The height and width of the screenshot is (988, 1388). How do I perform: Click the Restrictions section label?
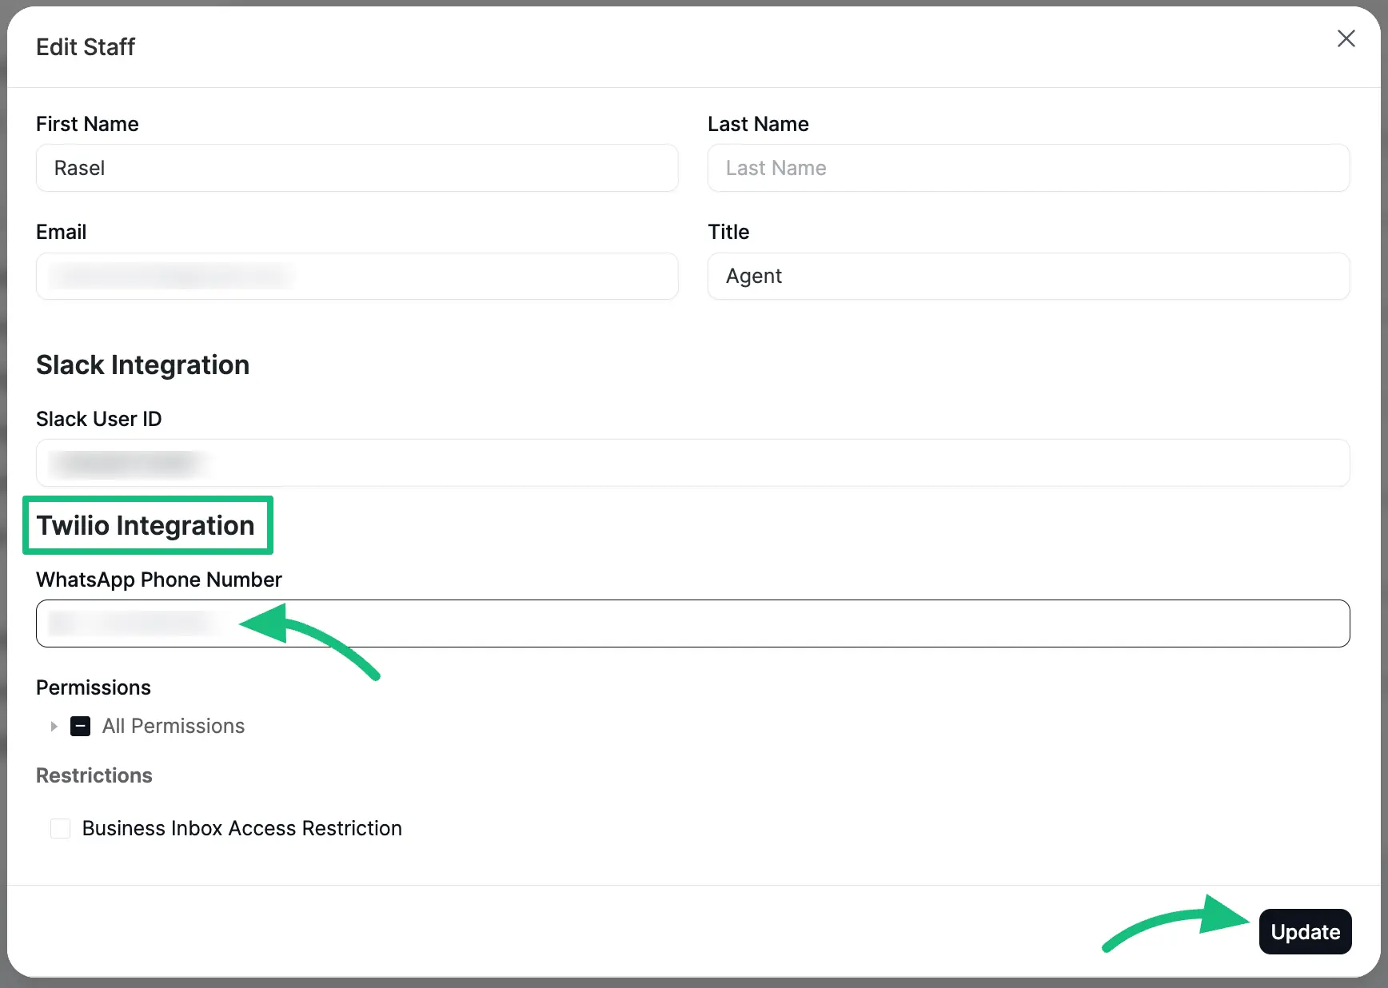coord(94,775)
